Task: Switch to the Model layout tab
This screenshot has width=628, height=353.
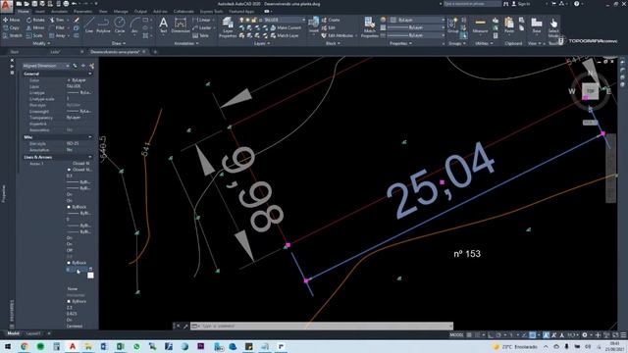Action: click(x=13, y=333)
